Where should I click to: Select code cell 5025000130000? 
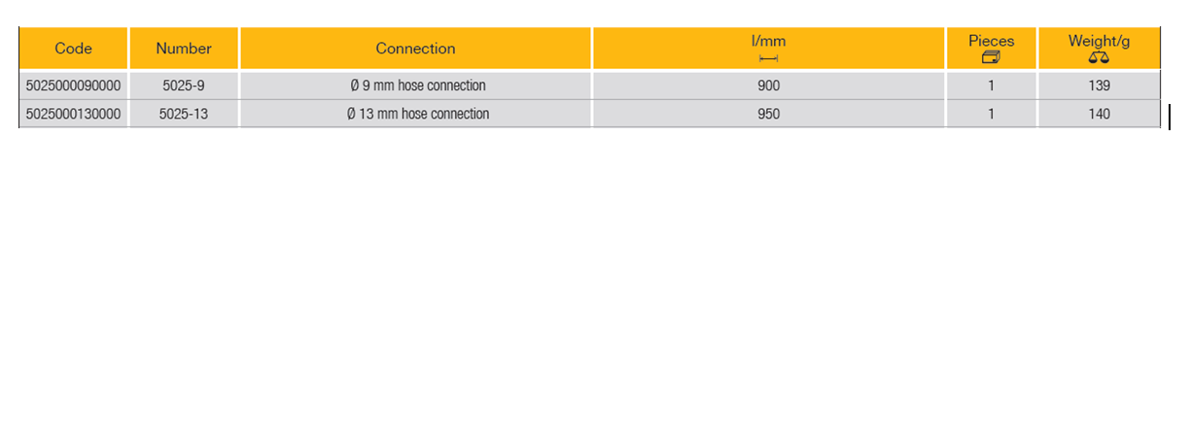click(x=73, y=114)
